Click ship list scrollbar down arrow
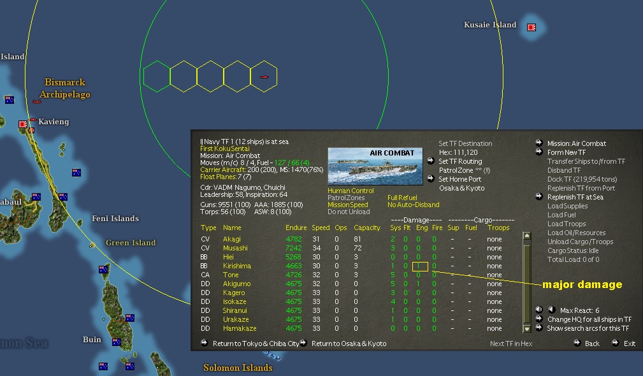643x376 pixels. [527, 328]
